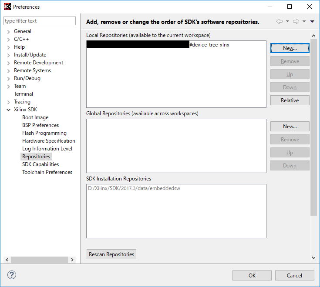Expand the Tracing tree node

(8, 102)
